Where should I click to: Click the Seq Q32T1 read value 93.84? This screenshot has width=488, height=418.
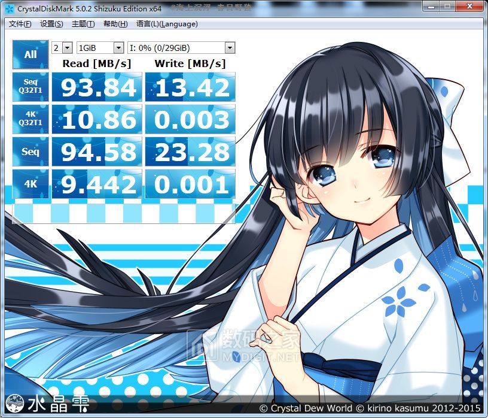point(97,87)
